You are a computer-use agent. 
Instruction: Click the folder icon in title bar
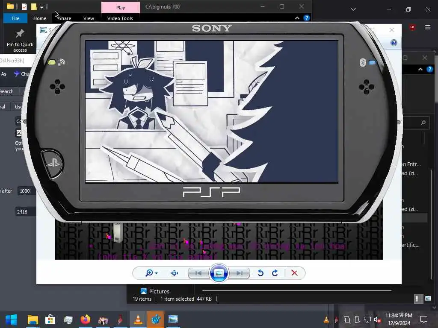10,6
